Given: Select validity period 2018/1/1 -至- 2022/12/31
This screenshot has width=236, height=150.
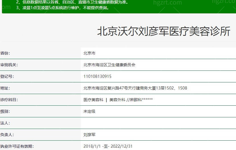Looking at the screenshot, I should tap(108, 146).
